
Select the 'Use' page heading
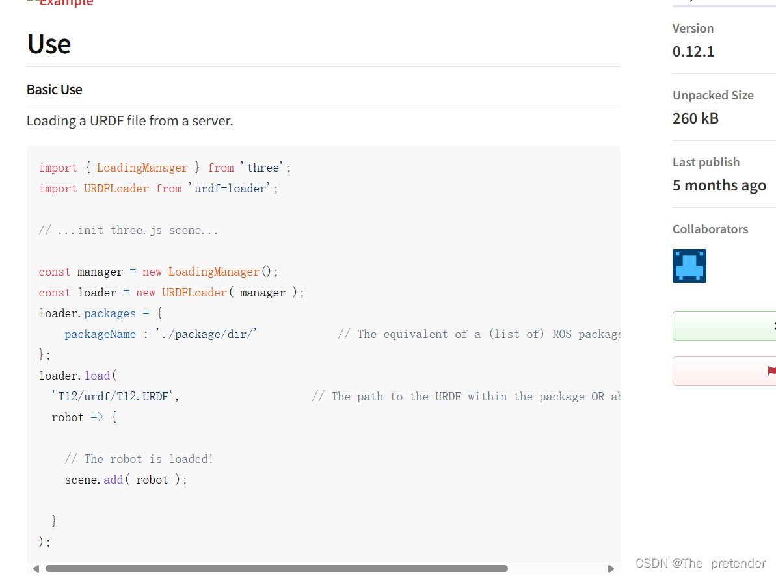tap(48, 44)
